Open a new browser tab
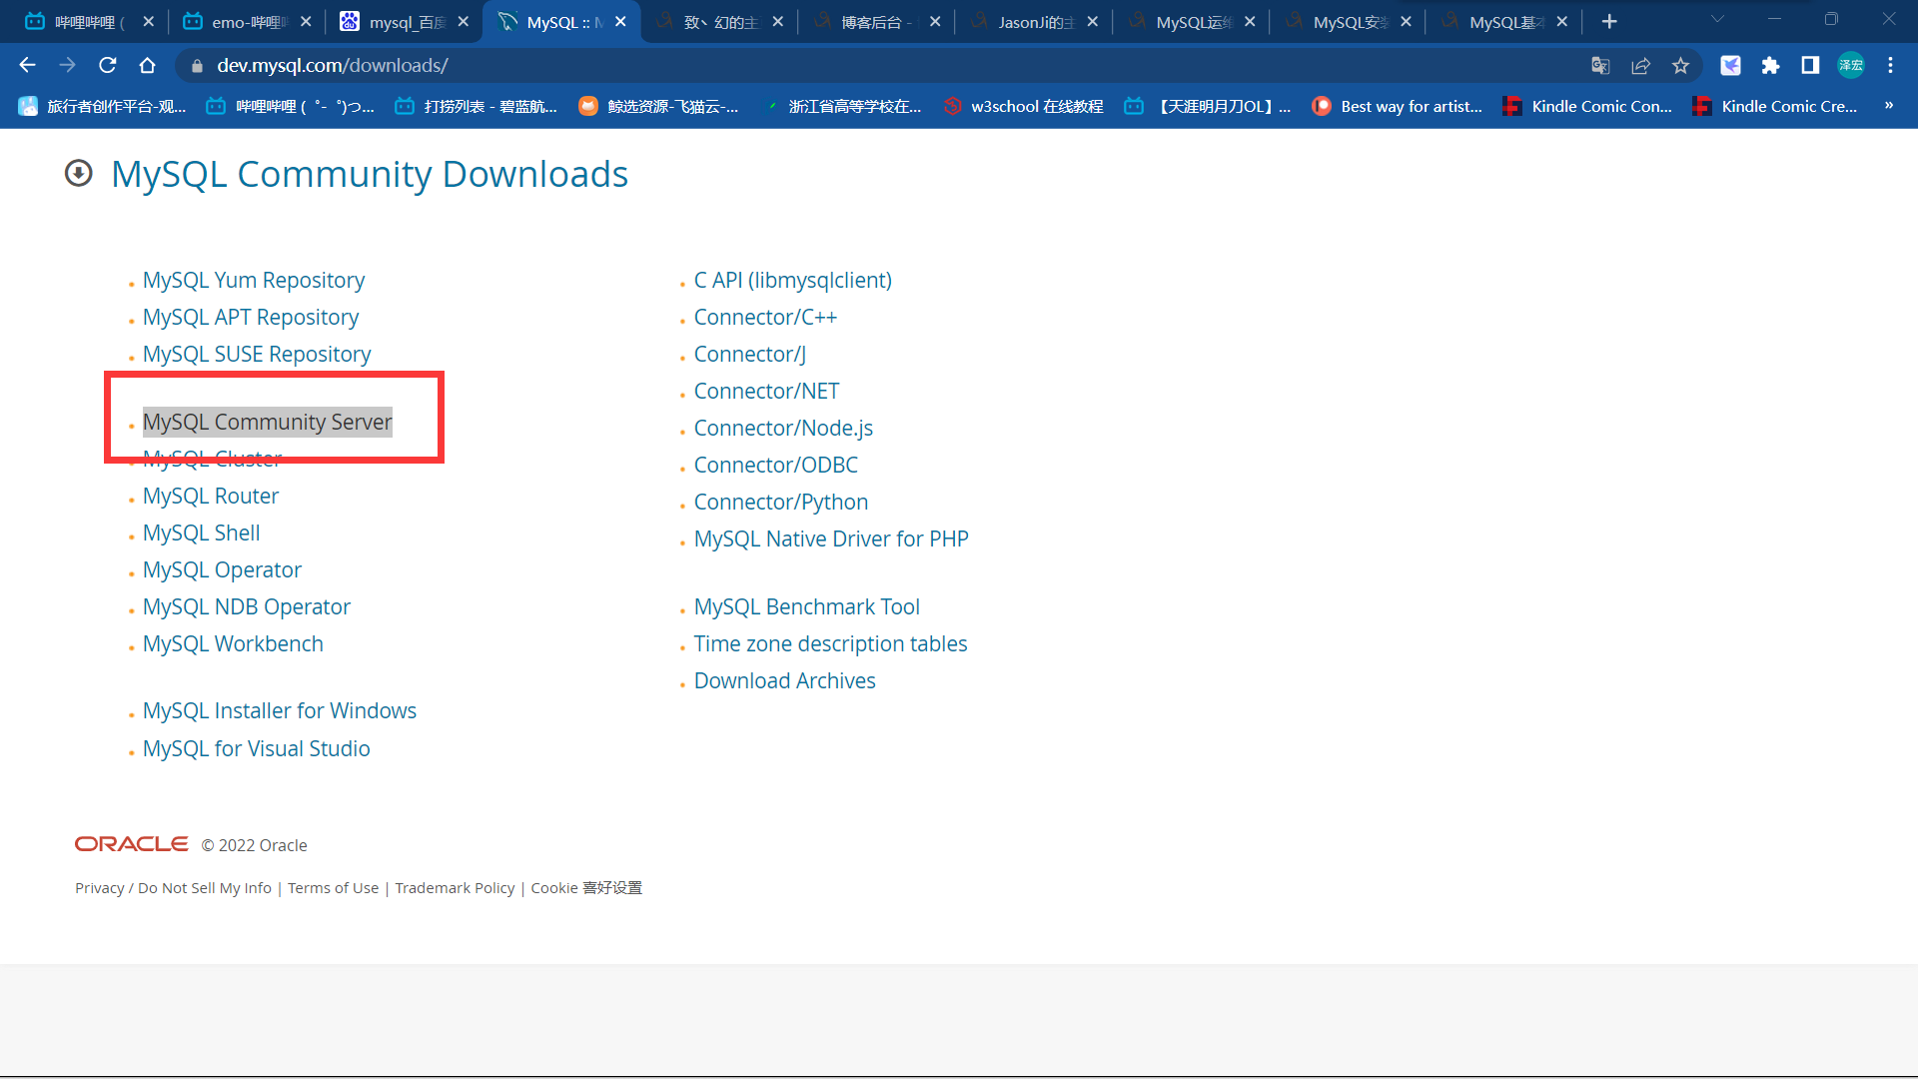Screen dimensions: 1918x1079 click(x=1608, y=21)
